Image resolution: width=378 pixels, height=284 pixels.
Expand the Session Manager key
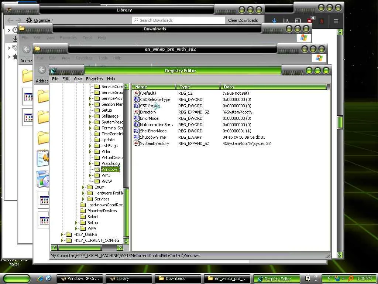90,104
